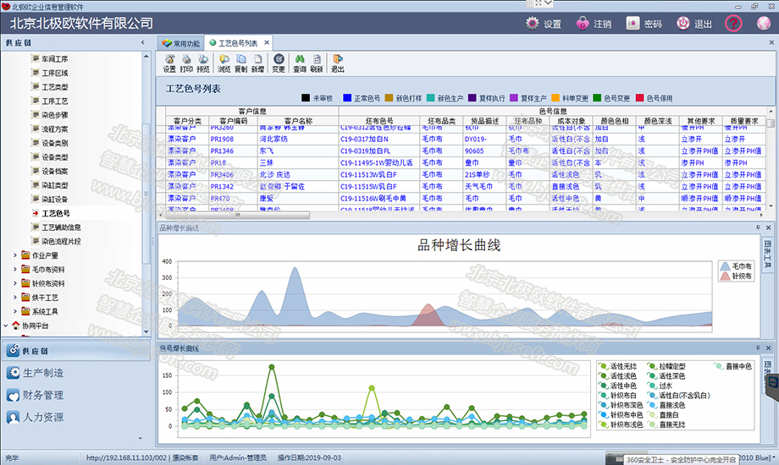The image size is (779, 465).
Task: Select 工艺辅助信息 in the tree
Action: coord(61,227)
